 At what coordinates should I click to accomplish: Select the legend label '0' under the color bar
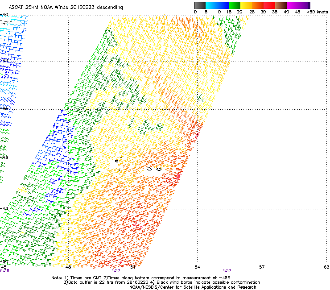[x=195, y=12]
